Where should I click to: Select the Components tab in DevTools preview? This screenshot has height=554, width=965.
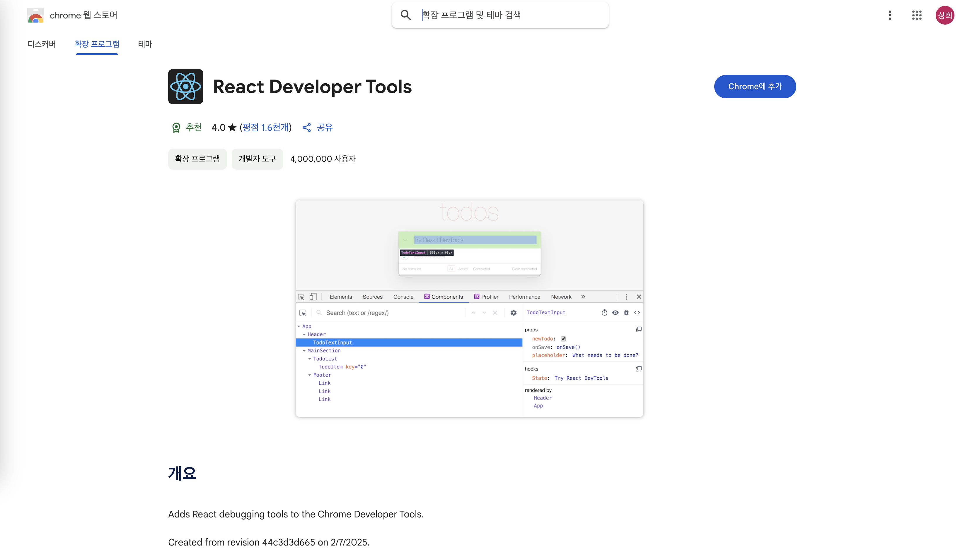444,297
